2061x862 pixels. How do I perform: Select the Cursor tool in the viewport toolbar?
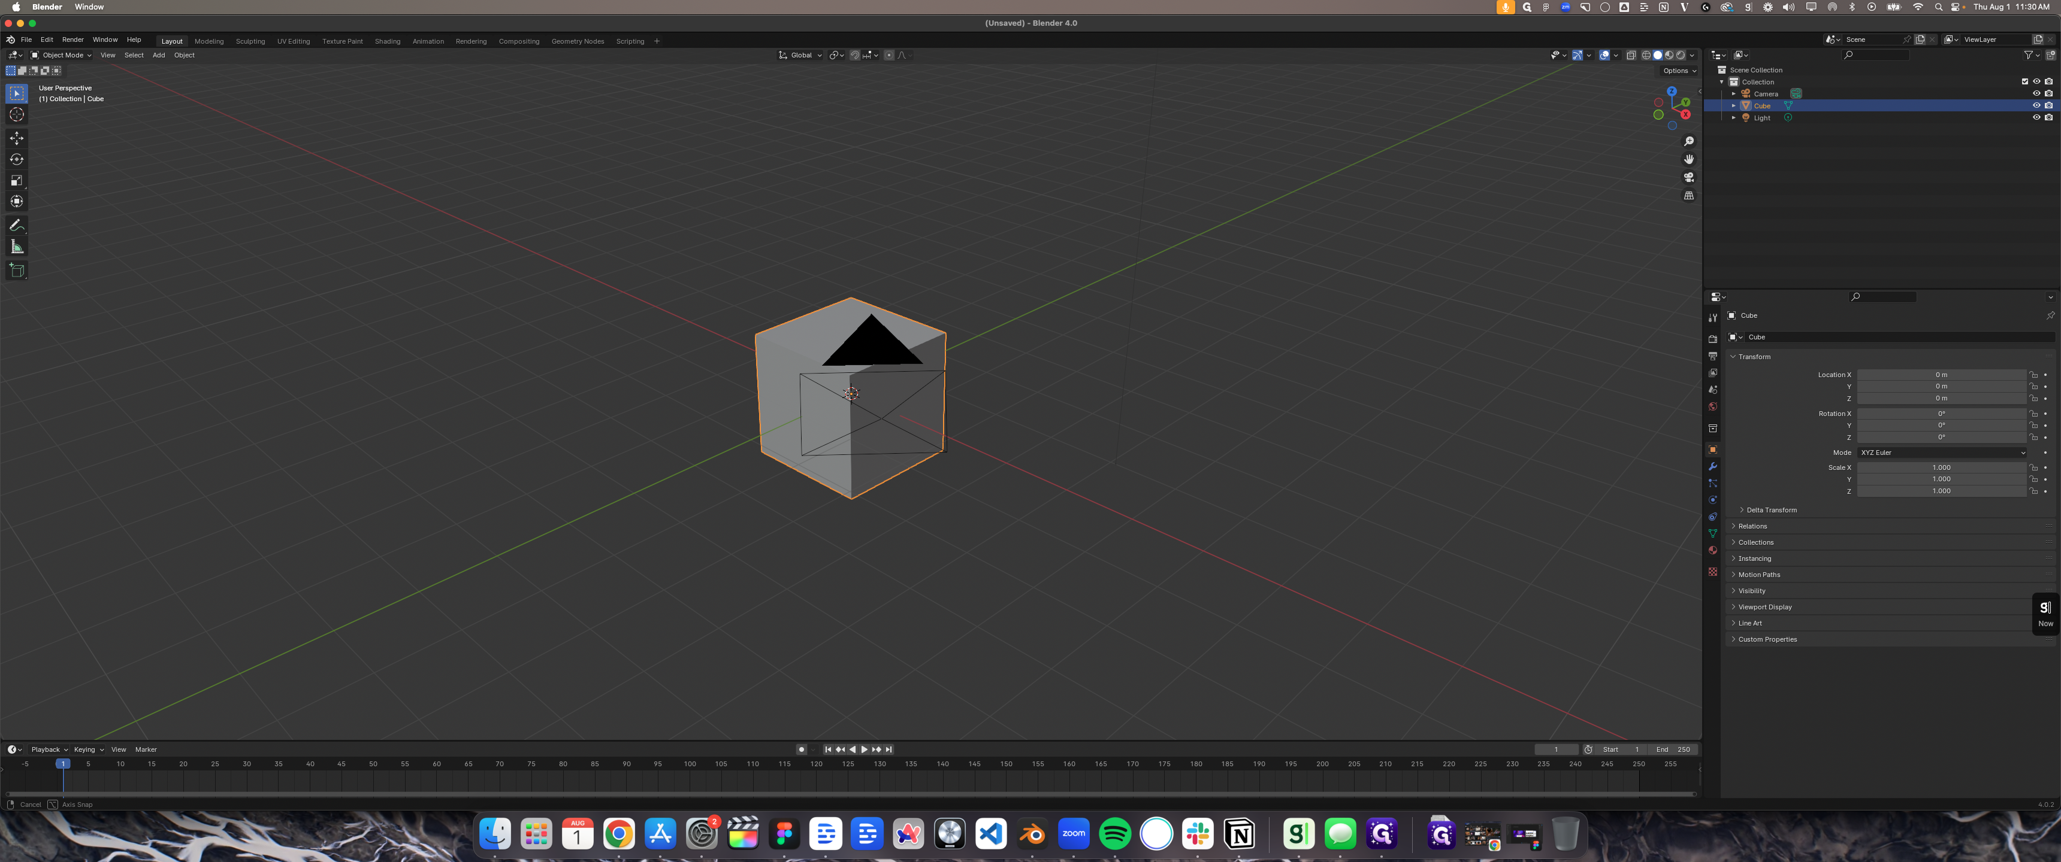[x=17, y=115]
